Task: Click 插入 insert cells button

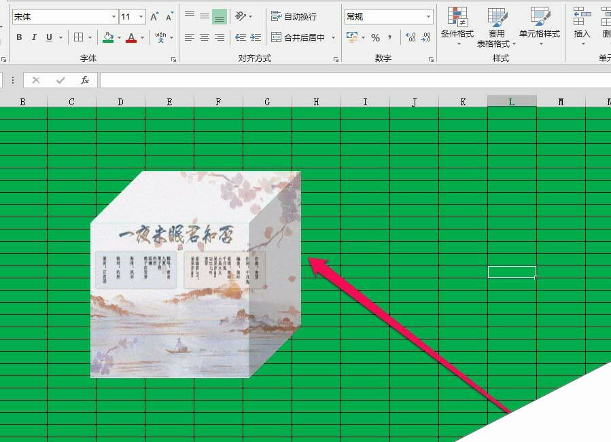Action: pyautogui.click(x=582, y=26)
